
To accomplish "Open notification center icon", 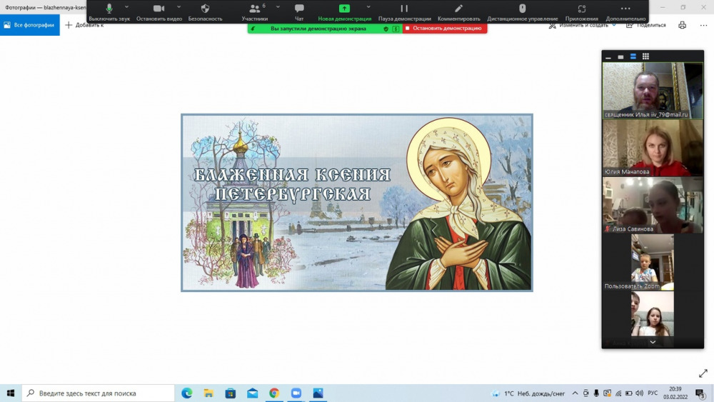I will click(700, 393).
